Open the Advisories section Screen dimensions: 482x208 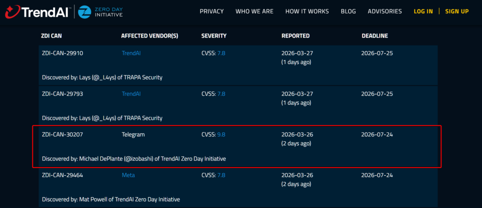tap(385, 11)
